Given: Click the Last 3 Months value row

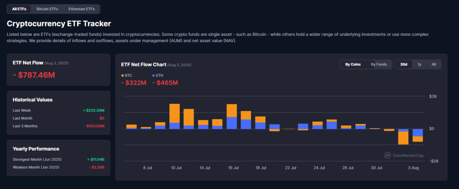Looking at the screenshot, I should point(58,126).
